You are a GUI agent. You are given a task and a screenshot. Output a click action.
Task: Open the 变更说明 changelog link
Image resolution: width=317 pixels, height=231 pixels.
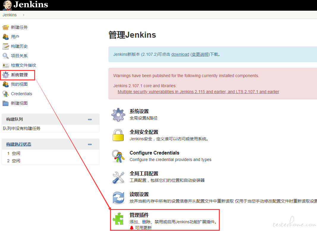pyautogui.click(x=200, y=54)
